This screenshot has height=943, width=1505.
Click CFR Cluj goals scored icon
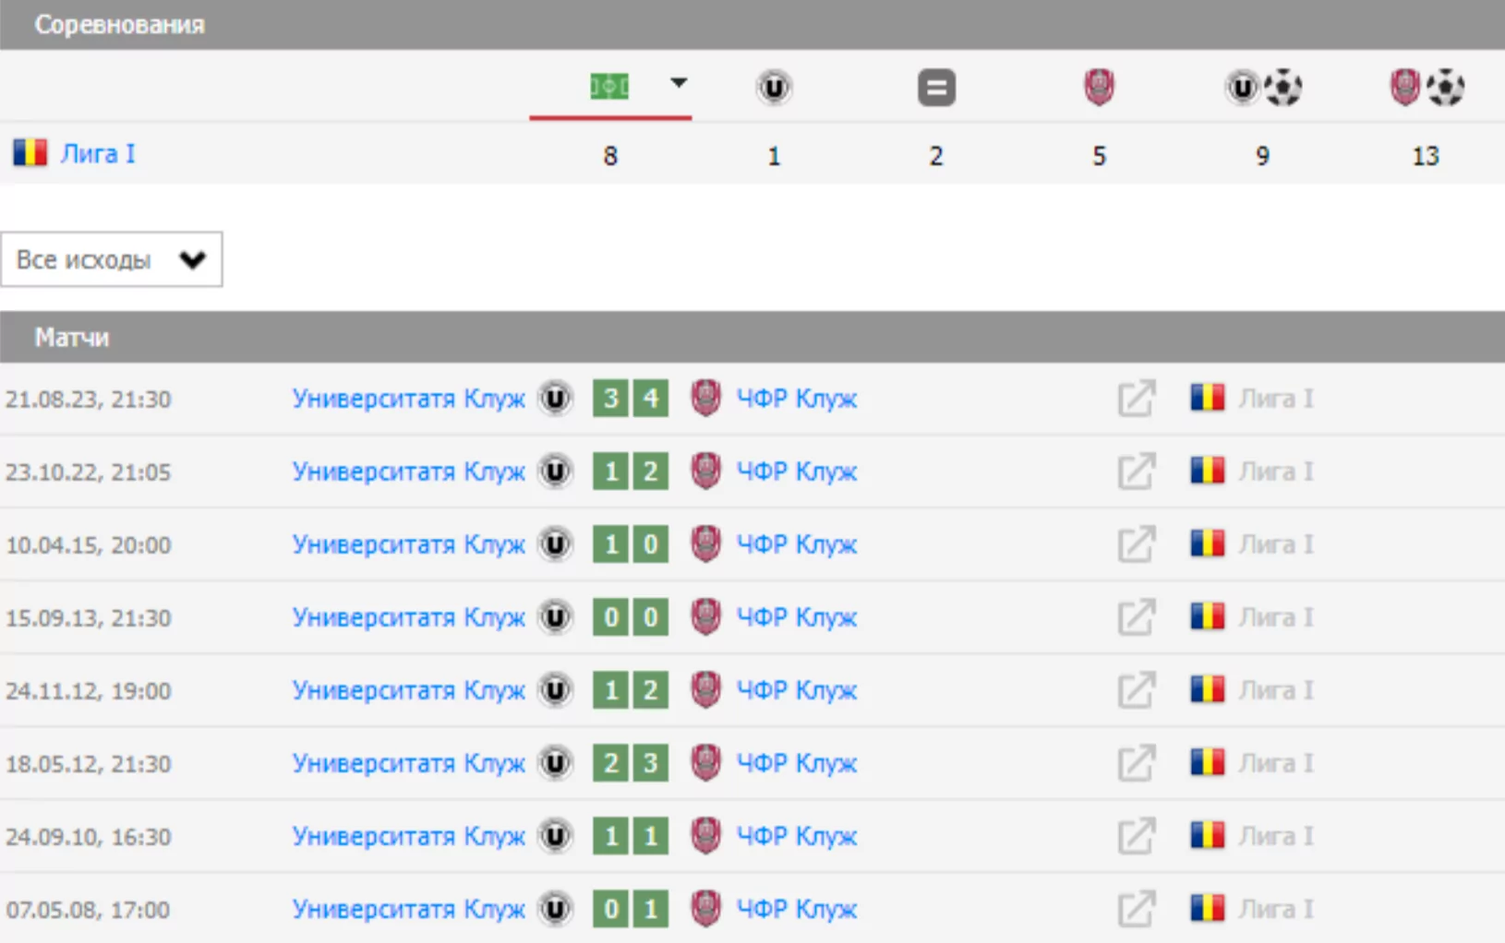[1426, 88]
